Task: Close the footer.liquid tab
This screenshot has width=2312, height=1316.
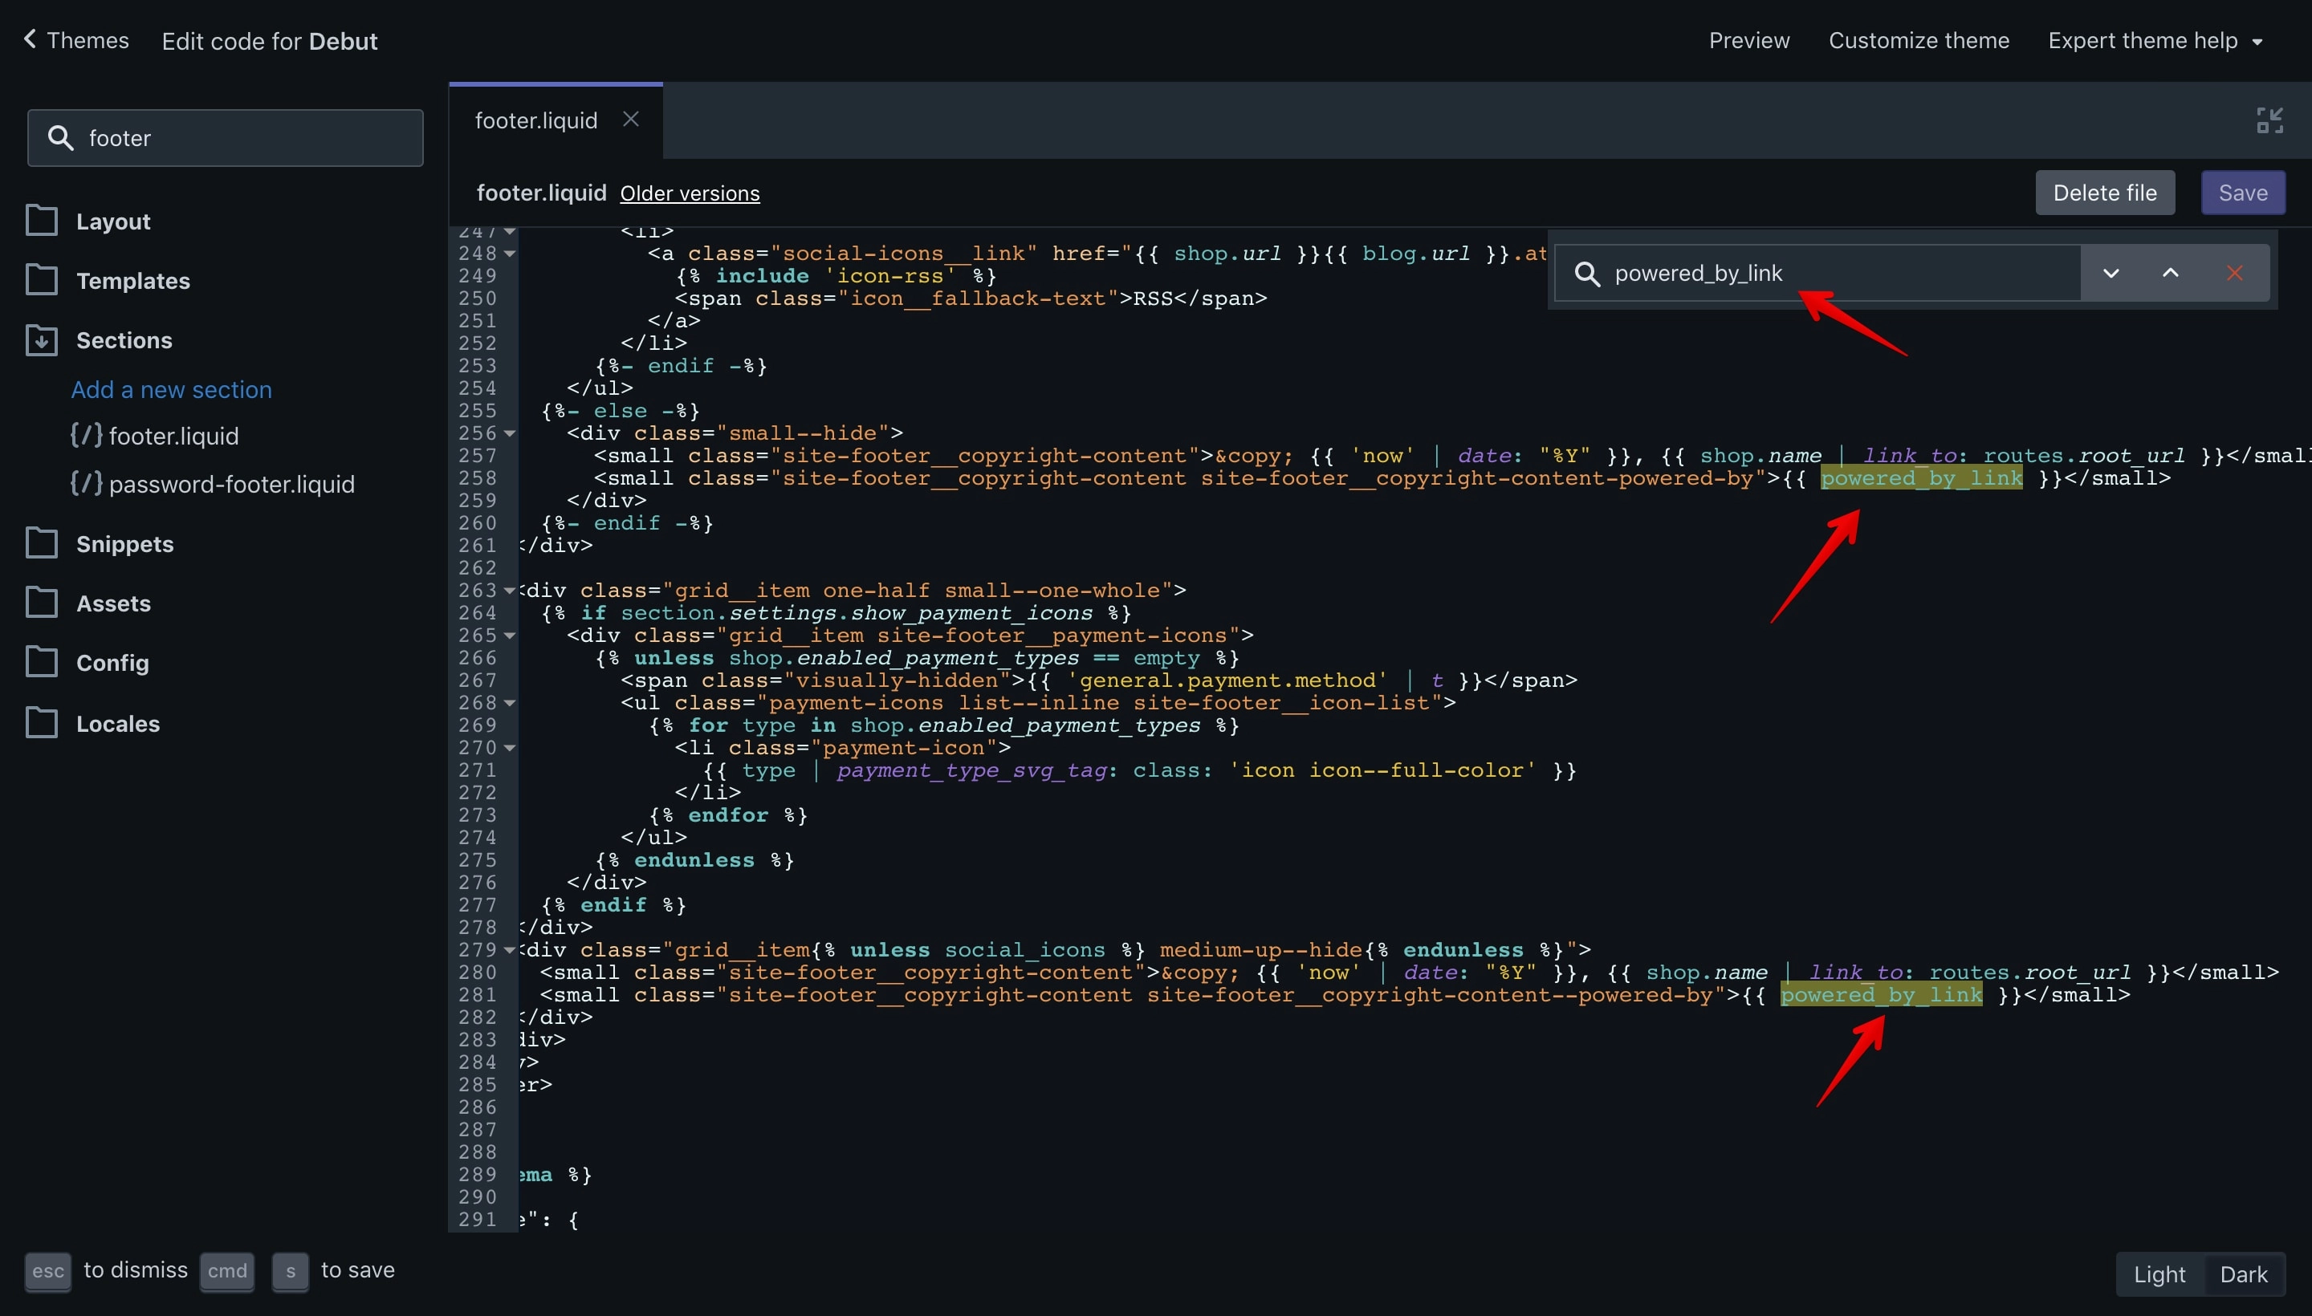Action: [x=631, y=120]
